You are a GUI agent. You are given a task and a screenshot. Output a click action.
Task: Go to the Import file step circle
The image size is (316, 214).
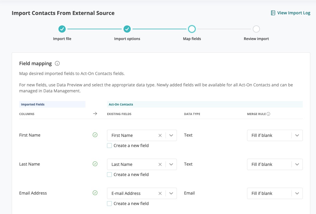pos(62,29)
